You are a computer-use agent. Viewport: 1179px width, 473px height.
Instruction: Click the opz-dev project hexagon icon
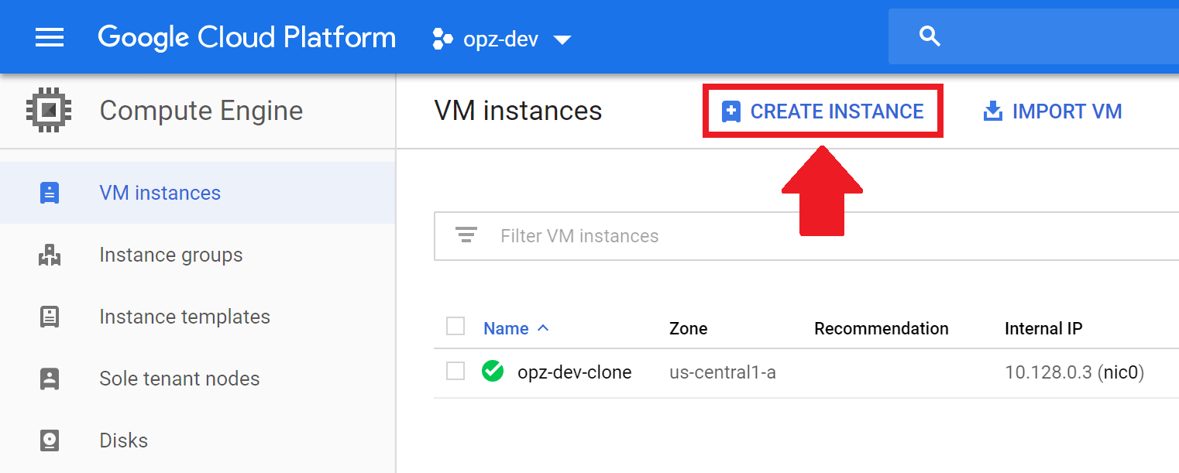coord(442,38)
